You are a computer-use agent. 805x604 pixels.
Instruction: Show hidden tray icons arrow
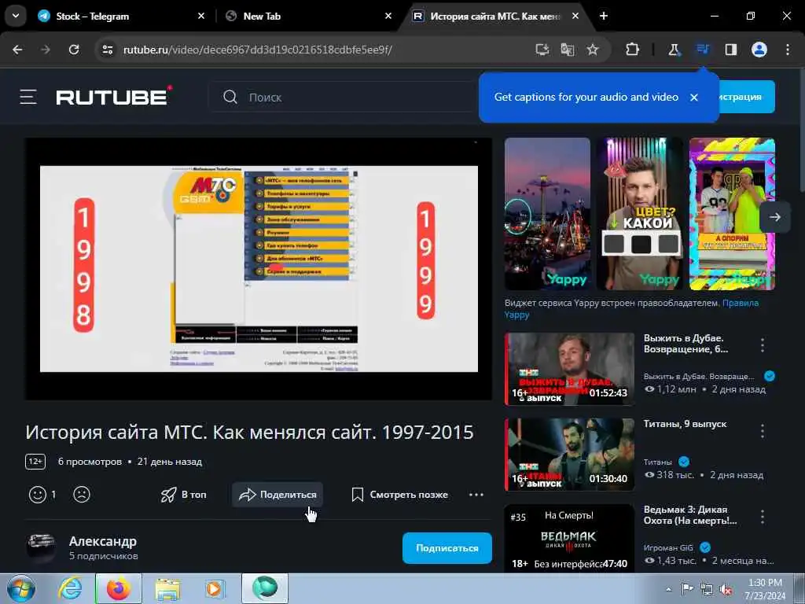pyautogui.click(x=668, y=589)
